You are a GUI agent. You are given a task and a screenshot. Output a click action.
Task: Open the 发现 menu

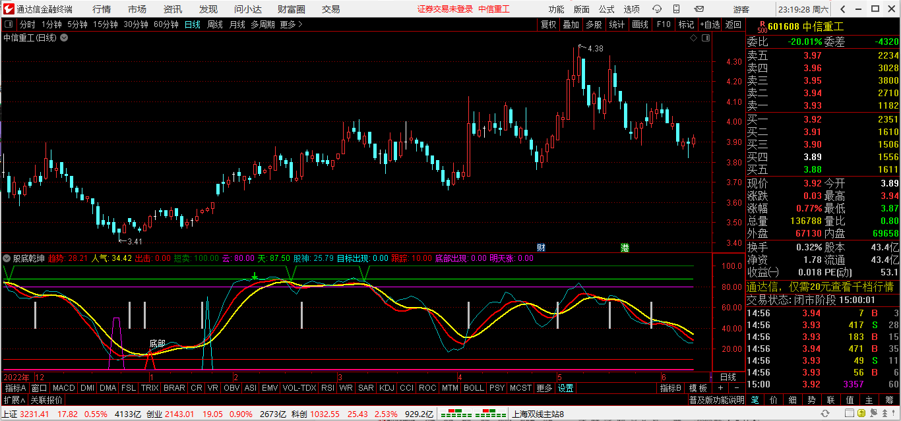tap(208, 9)
